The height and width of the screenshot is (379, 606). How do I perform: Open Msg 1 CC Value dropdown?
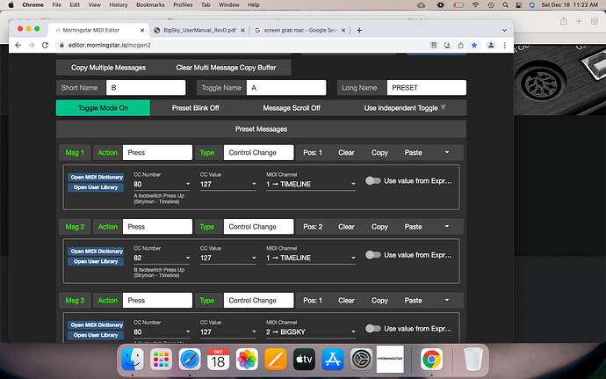[228, 185]
